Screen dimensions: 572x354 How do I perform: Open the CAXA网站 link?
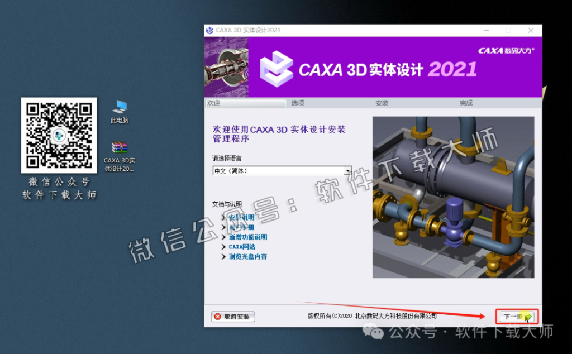[x=242, y=247]
